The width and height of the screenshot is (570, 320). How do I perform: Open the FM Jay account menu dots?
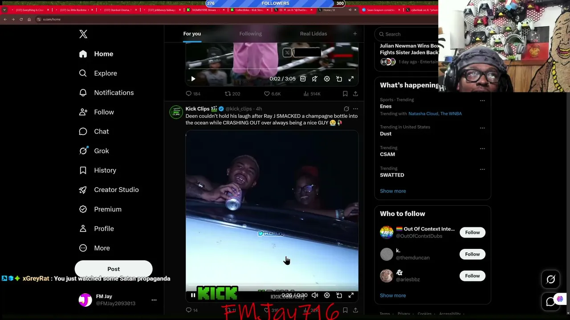click(x=154, y=300)
